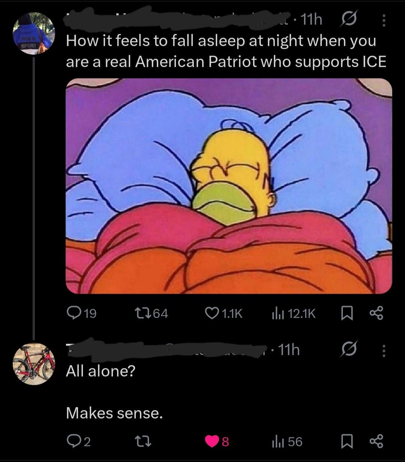
Task: View analytics showing 56 views on reply
Action: [277, 441]
